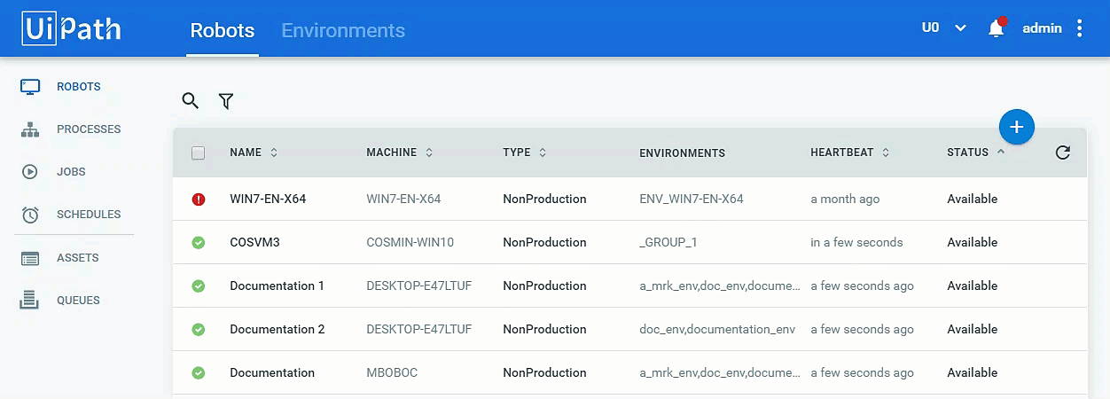1110x399 pixels.
Task: Click the UiPath logo
Action: click(72, 28)
